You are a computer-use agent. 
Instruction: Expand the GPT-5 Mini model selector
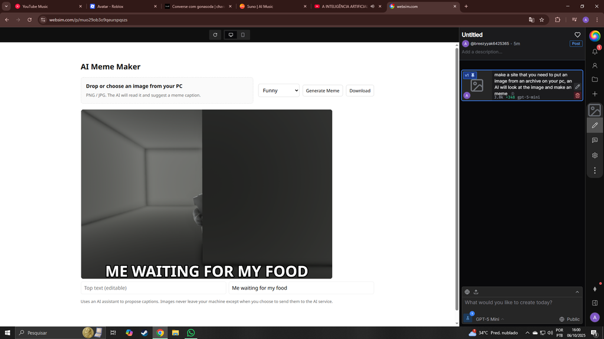click(490, 319)
